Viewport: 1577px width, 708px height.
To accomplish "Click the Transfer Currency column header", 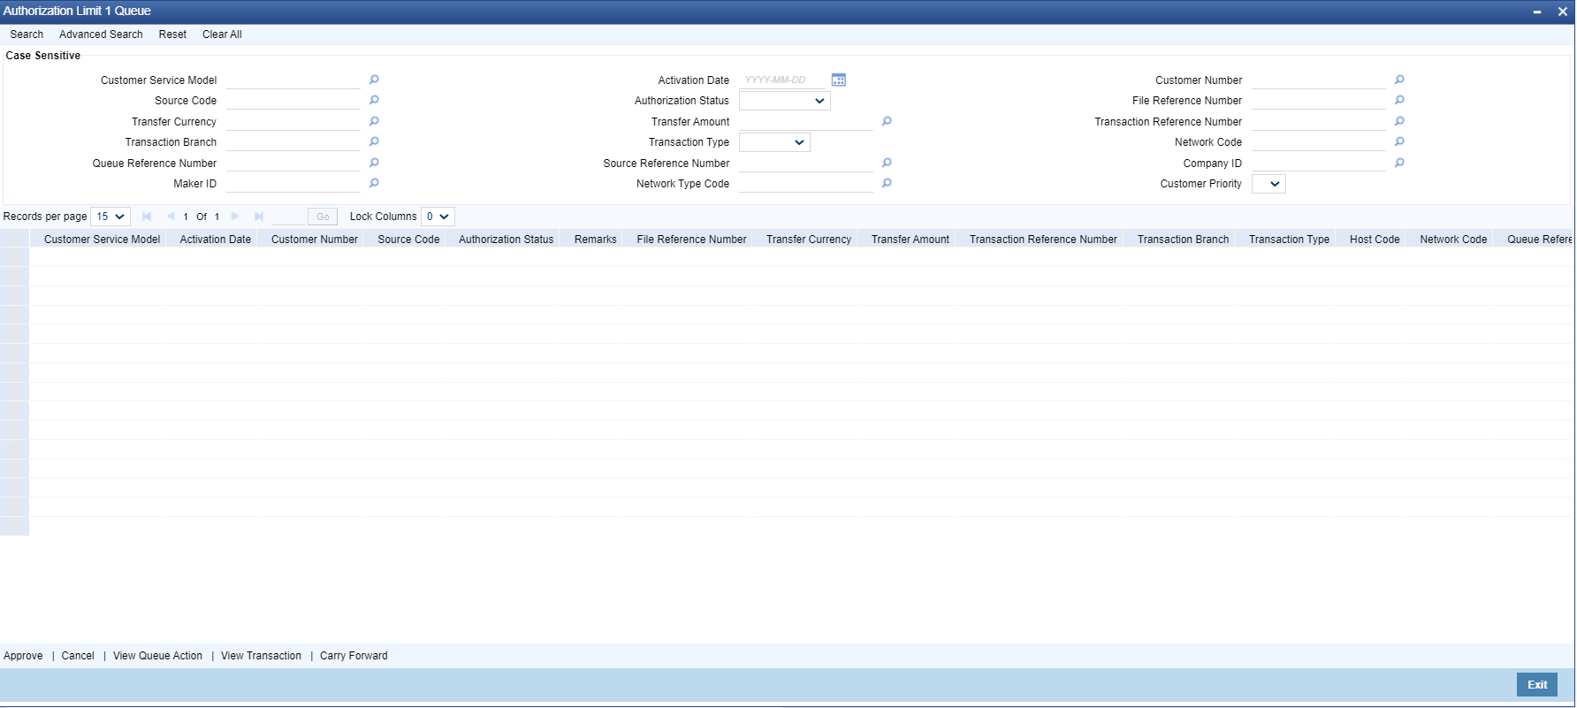I will point(808,240).
